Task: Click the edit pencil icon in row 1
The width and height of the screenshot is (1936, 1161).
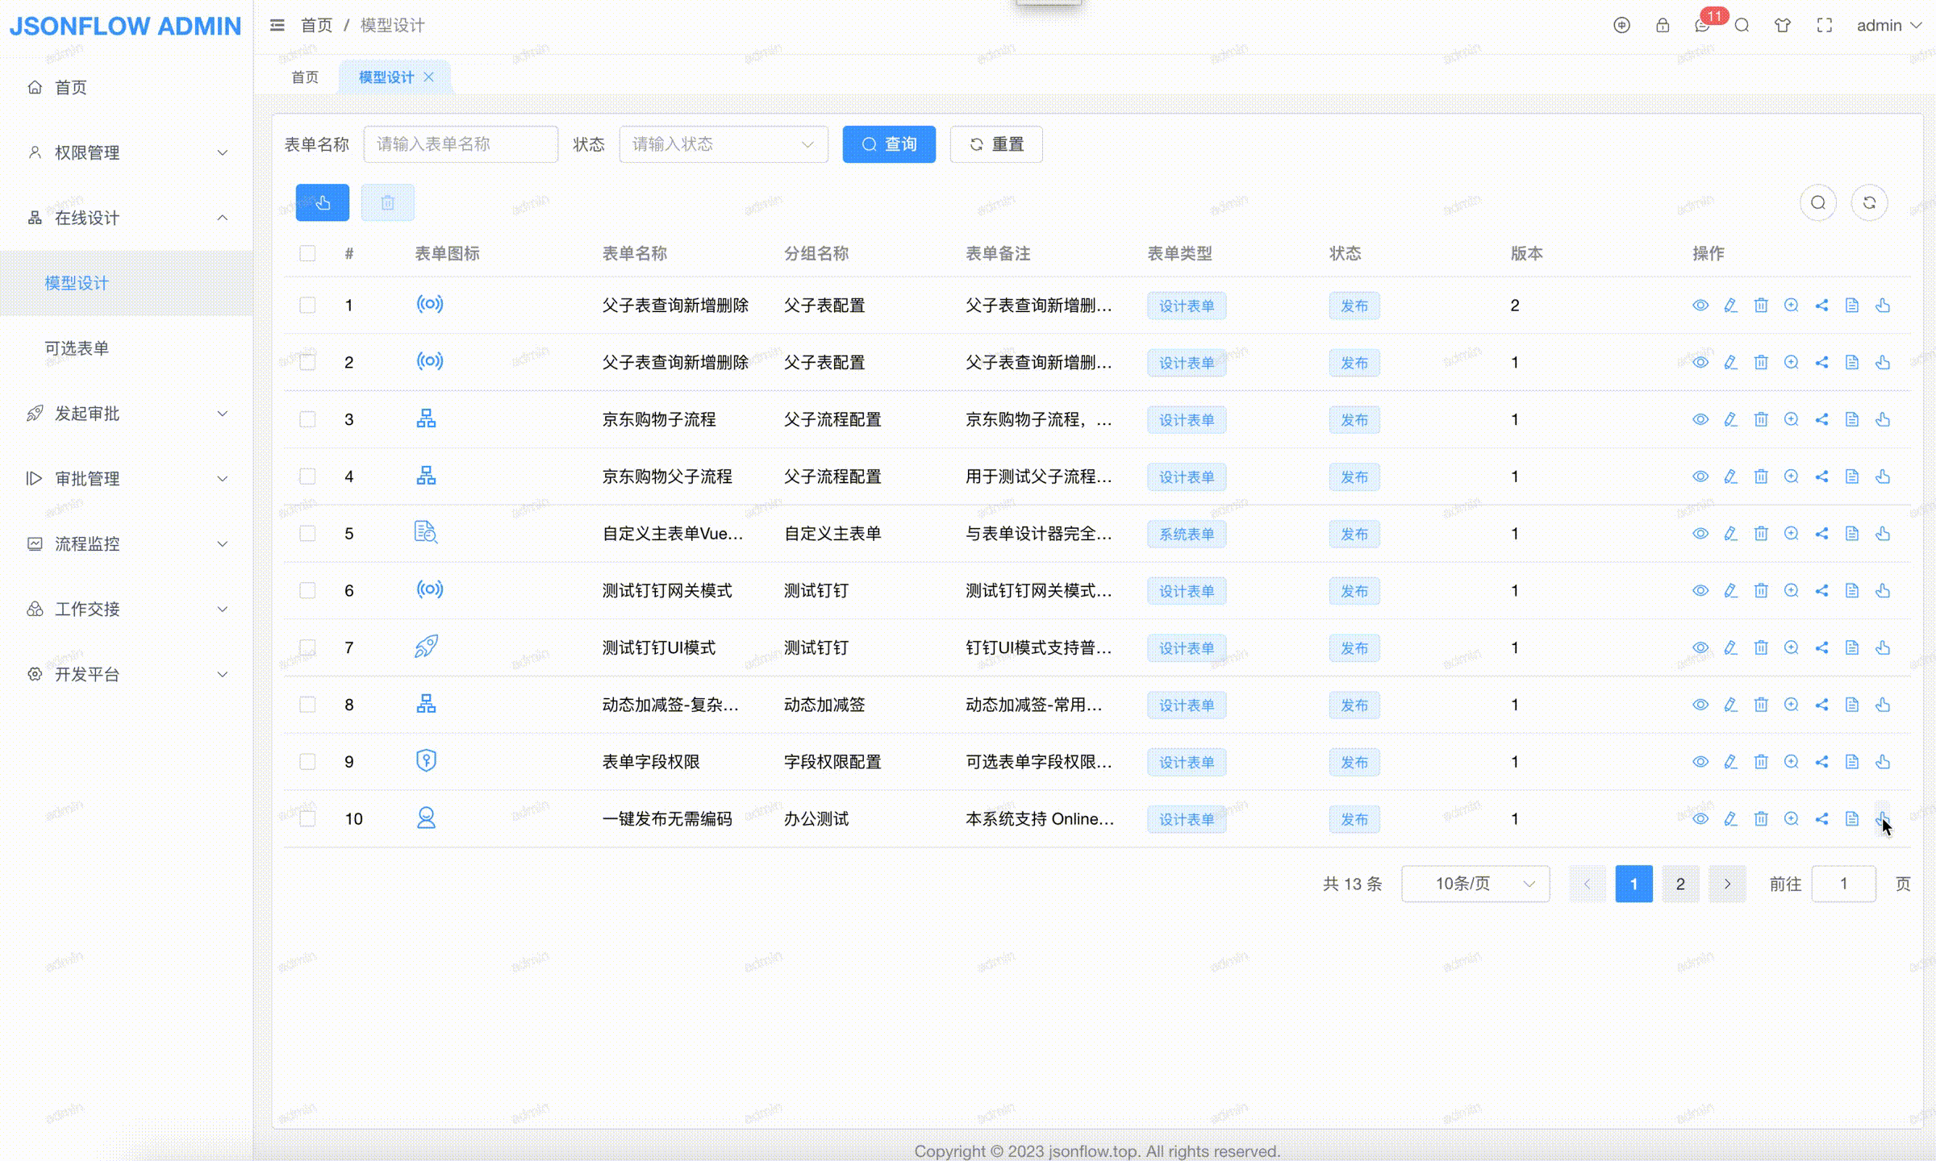Action: pyautogui.click(x=1730, y=306)
